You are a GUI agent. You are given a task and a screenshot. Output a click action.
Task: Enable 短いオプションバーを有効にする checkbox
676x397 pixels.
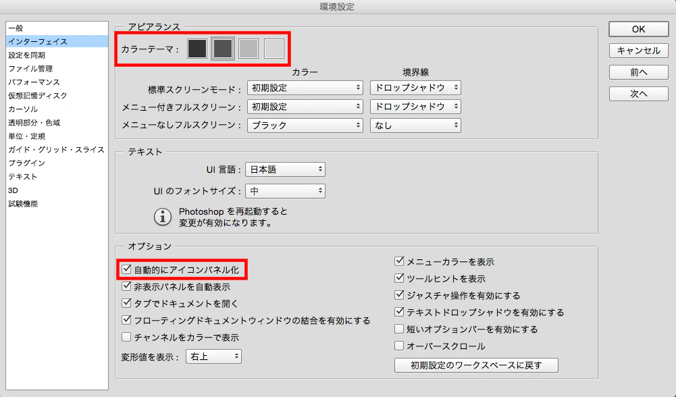[399, 329]
